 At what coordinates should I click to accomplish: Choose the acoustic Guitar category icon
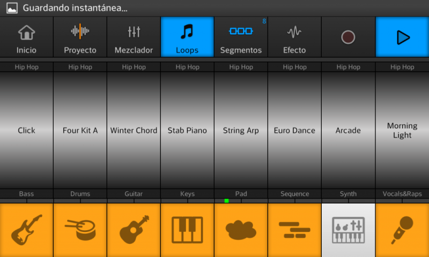pos(134,230)
